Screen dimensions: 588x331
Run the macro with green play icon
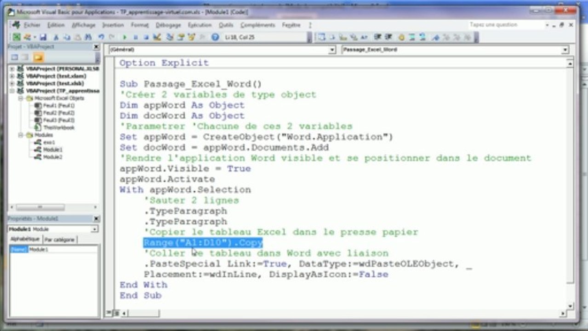pos(125,37)
